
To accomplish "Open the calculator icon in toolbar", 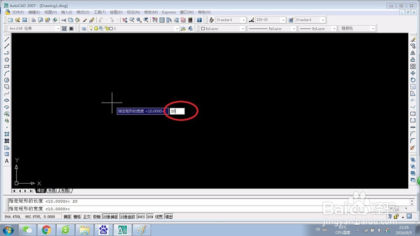I will [190, 20].
